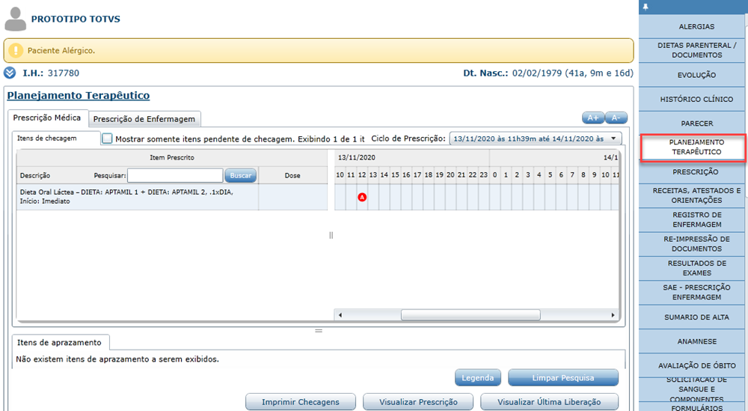This screenshot has height=411, width=748.
Task: Click the timeline horizontal scrollbar thumb
Action: coord(470,315)
